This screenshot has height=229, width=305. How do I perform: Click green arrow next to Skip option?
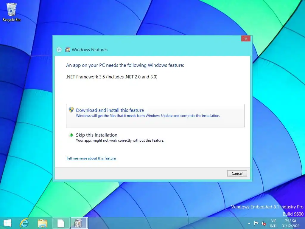[71, 135]
